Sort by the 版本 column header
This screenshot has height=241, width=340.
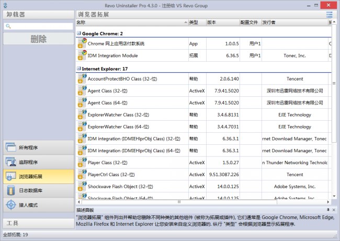click(x=223, y=22)
